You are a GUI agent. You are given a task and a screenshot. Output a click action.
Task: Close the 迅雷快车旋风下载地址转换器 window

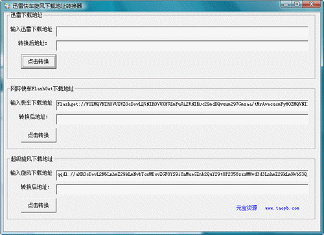[x=311, y=4]
